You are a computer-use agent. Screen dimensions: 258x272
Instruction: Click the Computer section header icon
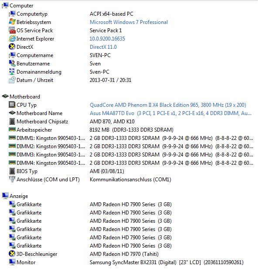[5, 6]
